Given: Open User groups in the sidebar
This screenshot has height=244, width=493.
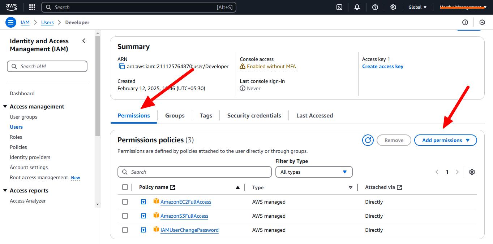Looking at the screenshot, I should click(23, 117).
